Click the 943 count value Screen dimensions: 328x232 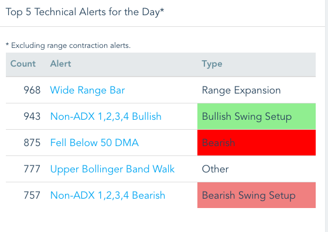(x=32, y=117)
